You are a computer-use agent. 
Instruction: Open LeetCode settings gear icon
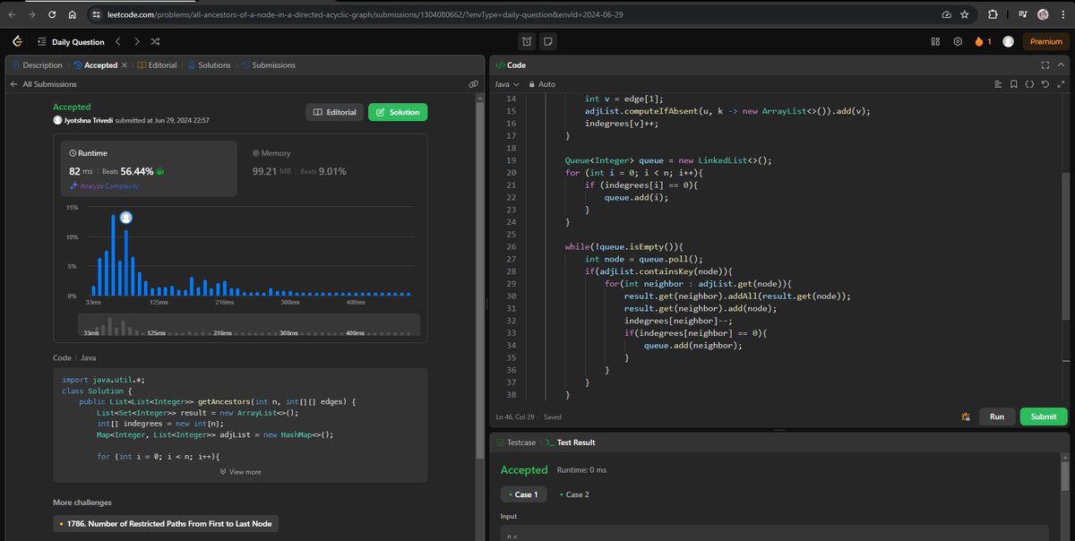(958, 41)
